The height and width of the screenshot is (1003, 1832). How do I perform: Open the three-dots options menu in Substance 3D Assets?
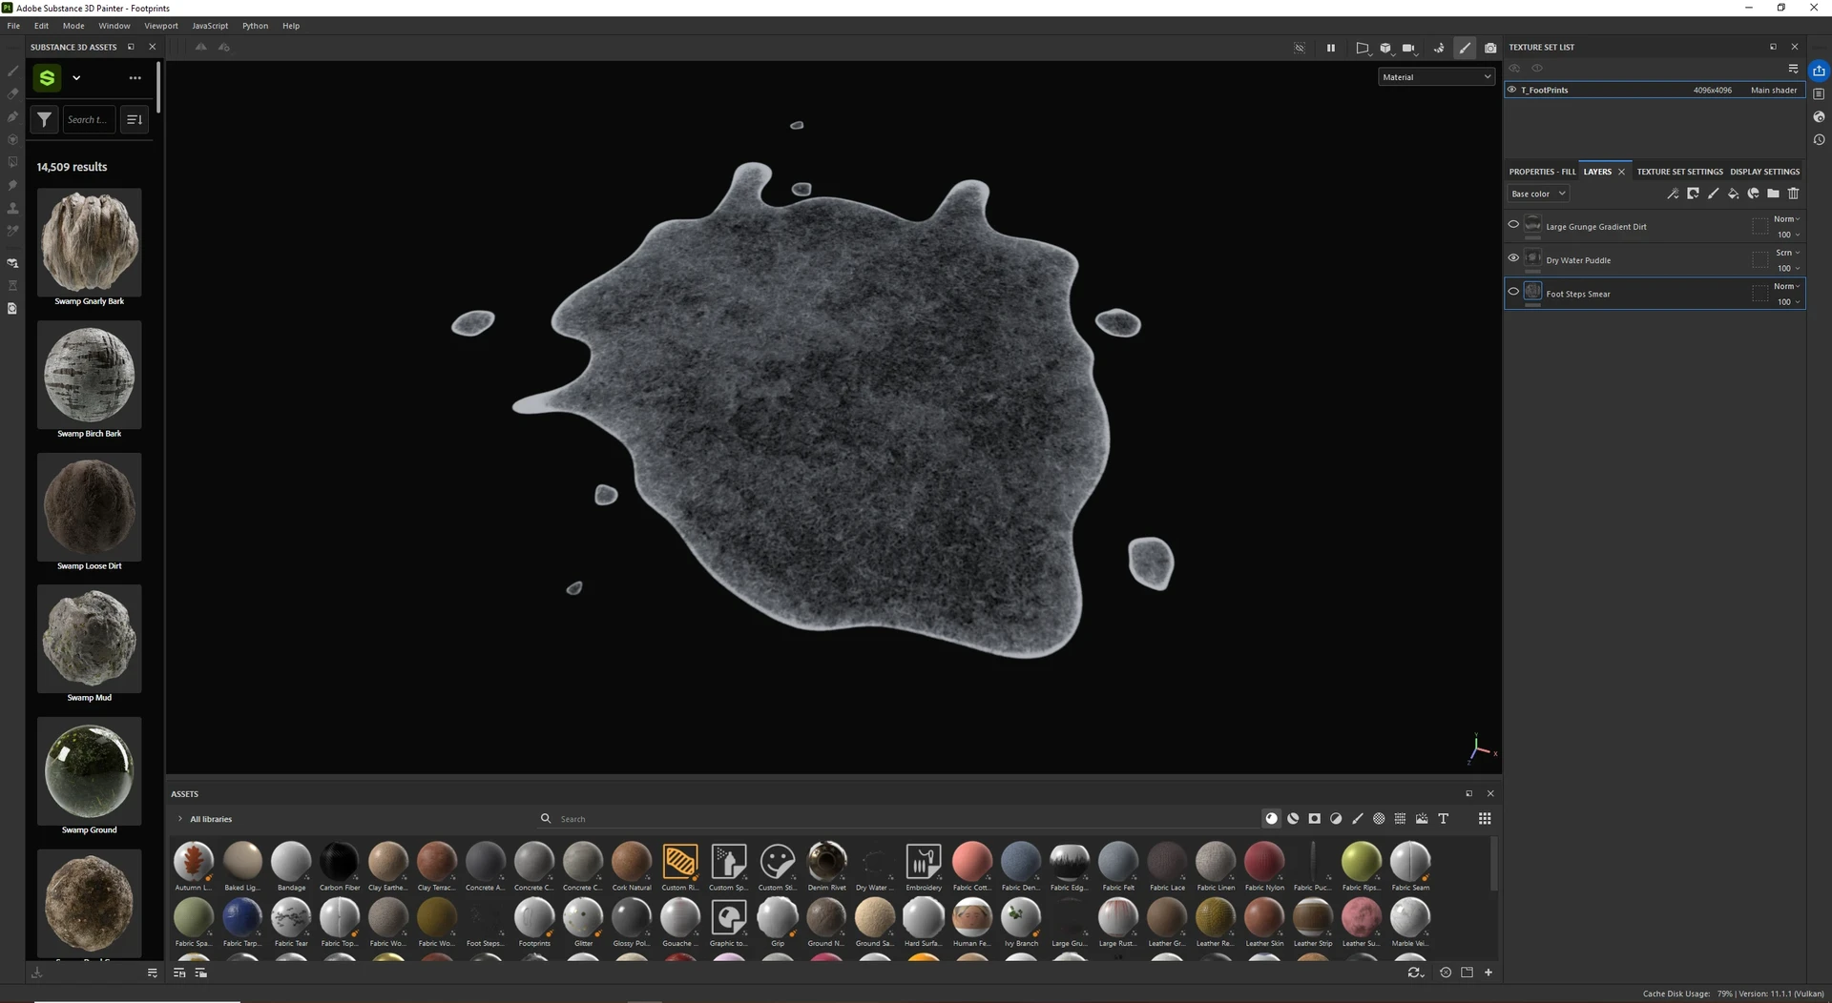point(135,78)
